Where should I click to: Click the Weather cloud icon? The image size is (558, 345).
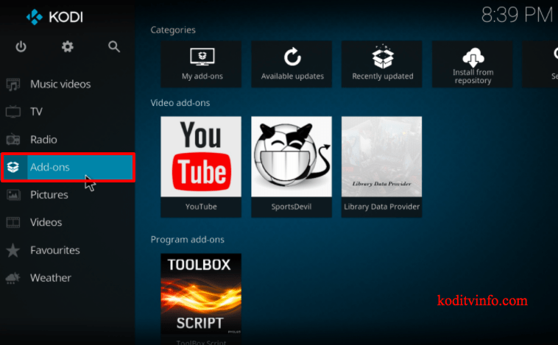[x=13, y=278]
